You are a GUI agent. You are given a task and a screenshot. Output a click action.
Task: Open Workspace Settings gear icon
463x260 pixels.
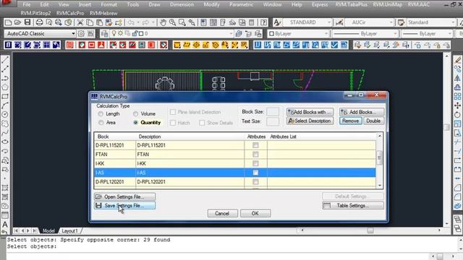click(x=81, y=34)
